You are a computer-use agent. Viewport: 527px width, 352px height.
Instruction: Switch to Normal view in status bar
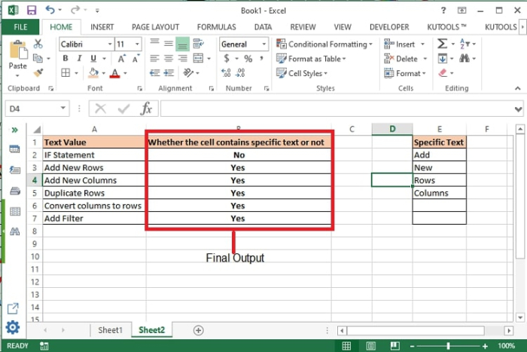(x=346, y=346)
